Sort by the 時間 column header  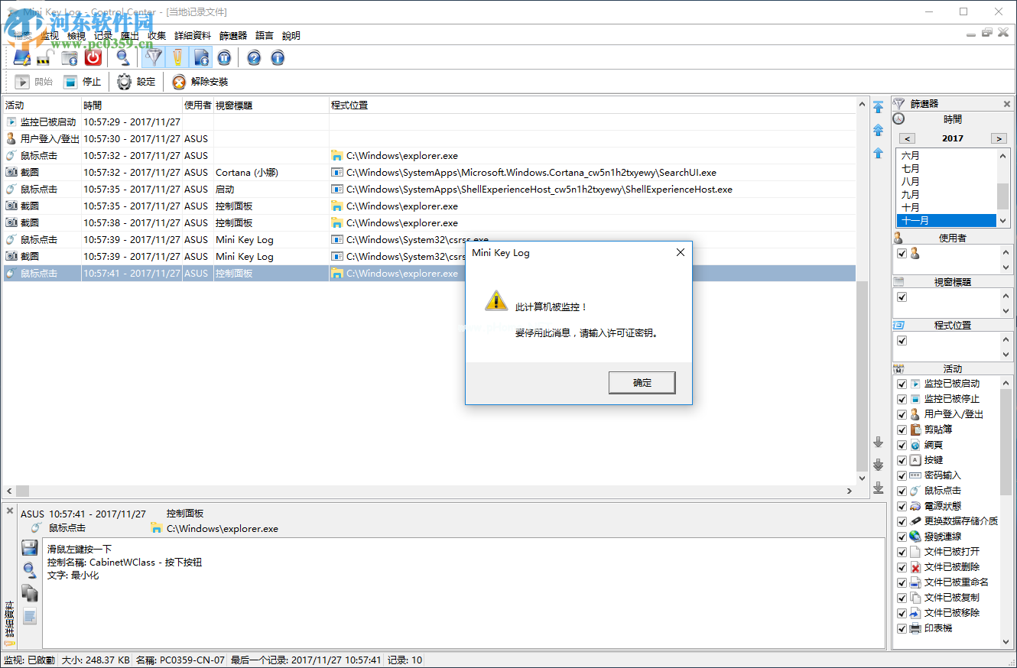click(132, 105)
